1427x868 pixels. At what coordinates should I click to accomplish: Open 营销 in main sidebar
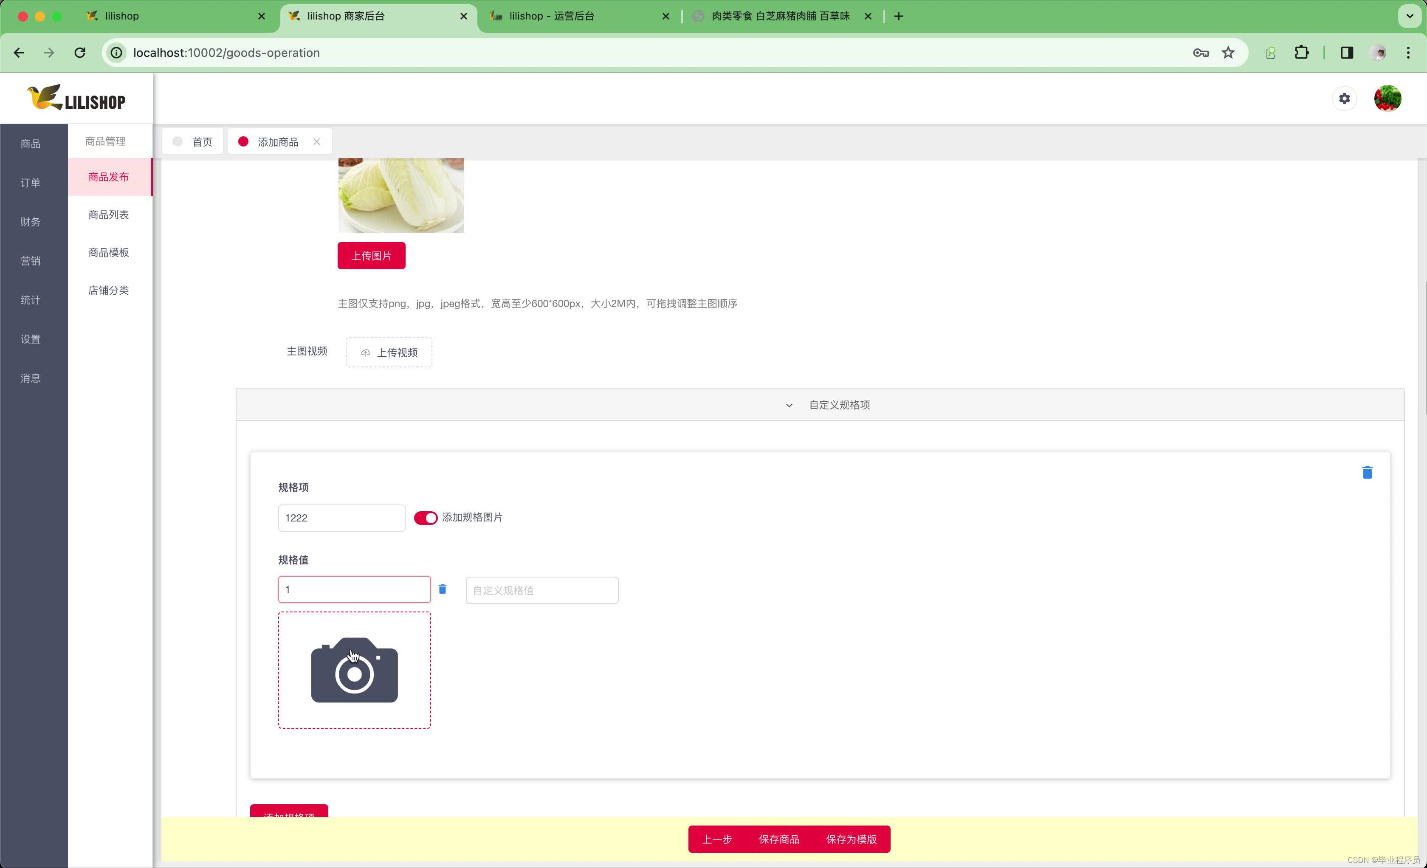[31, 261]
